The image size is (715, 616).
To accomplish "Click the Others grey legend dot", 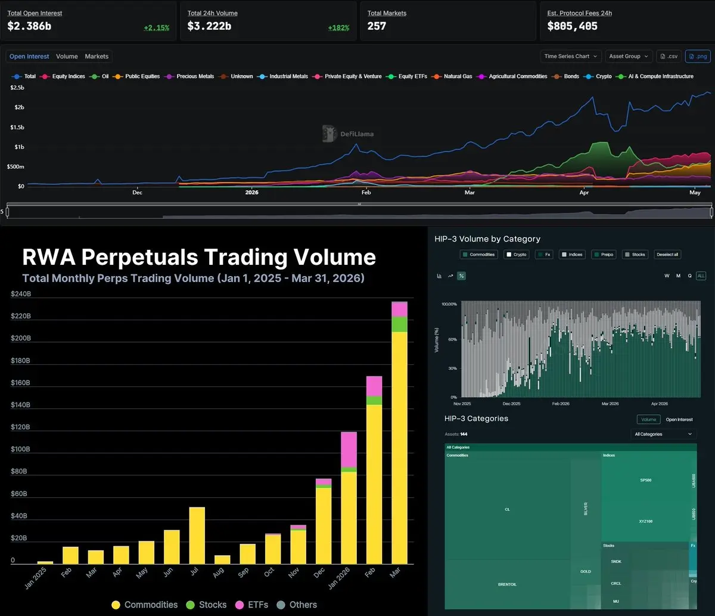I will coord(281,605).
